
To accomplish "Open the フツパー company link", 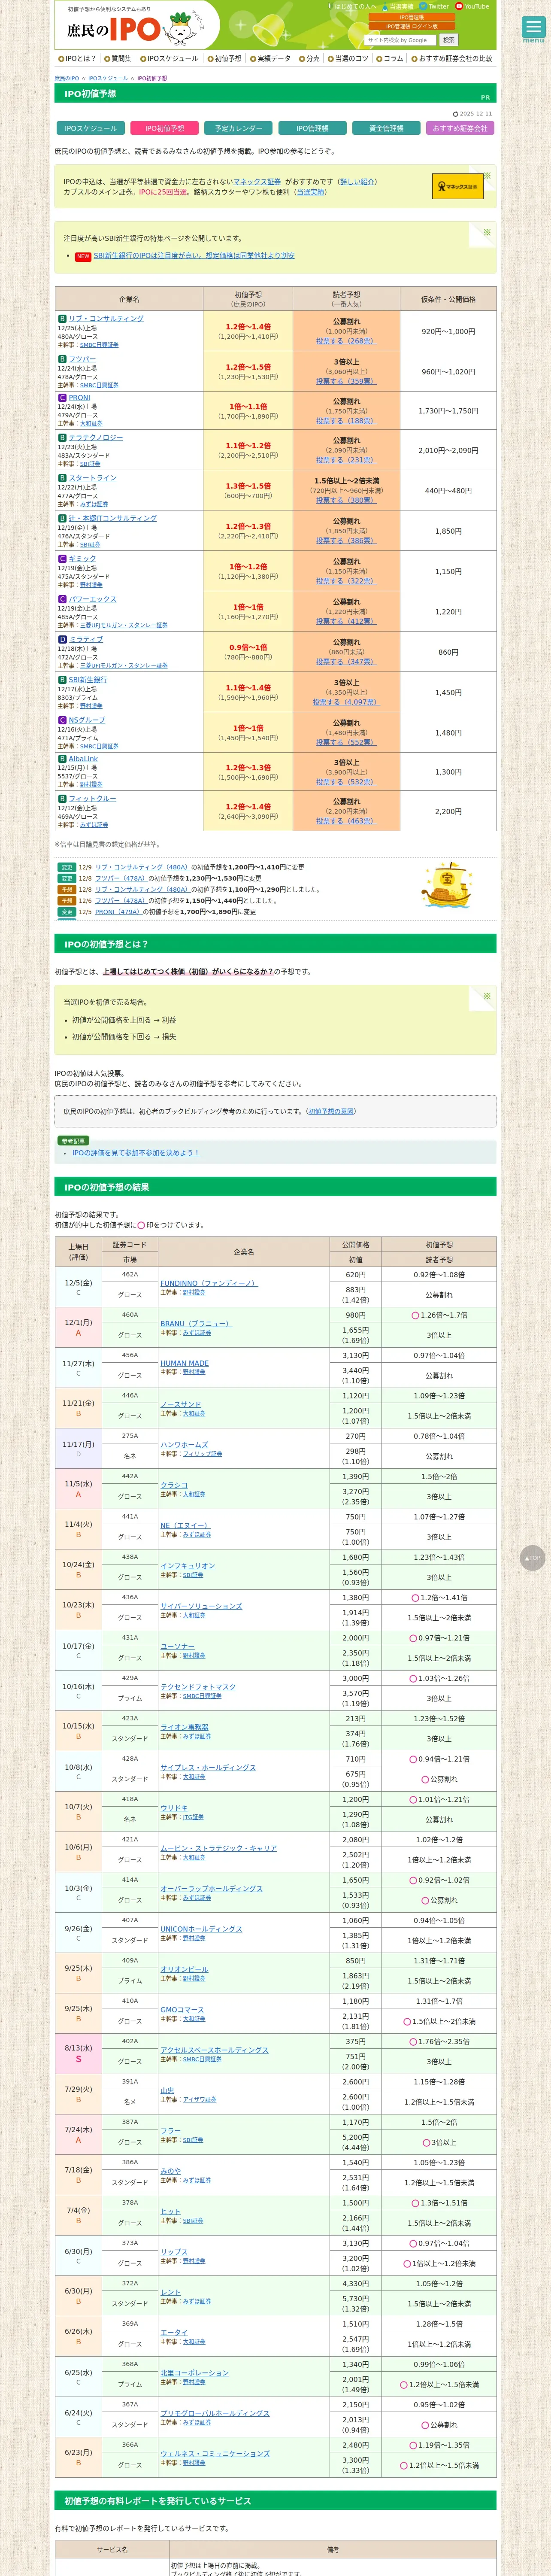I will (x=83, y=359).
